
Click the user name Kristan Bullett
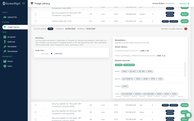click(x=158, y=3)
